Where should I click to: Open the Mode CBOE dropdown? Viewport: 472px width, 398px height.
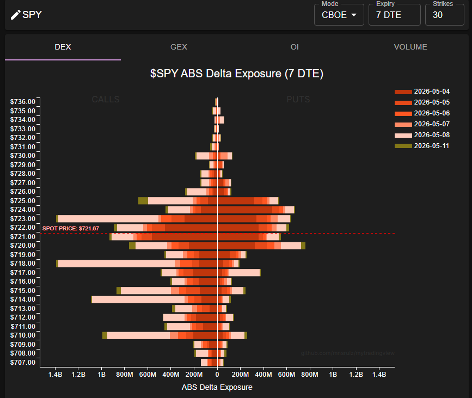pos(339,15)
